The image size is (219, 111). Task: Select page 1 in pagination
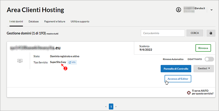click(x=111, y=107)
